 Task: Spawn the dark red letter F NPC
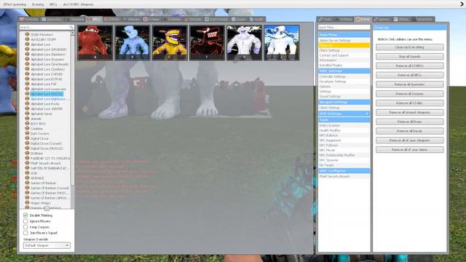click(x=207, y=42)
